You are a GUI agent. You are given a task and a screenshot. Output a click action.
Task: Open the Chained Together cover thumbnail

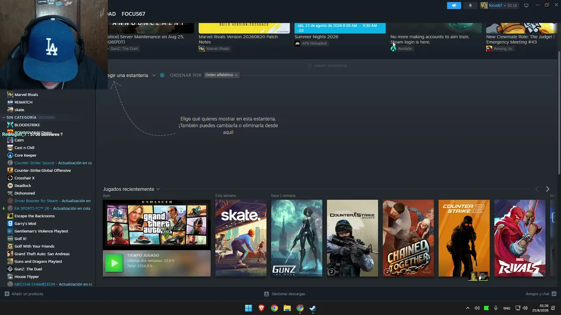tap(408, 238)
